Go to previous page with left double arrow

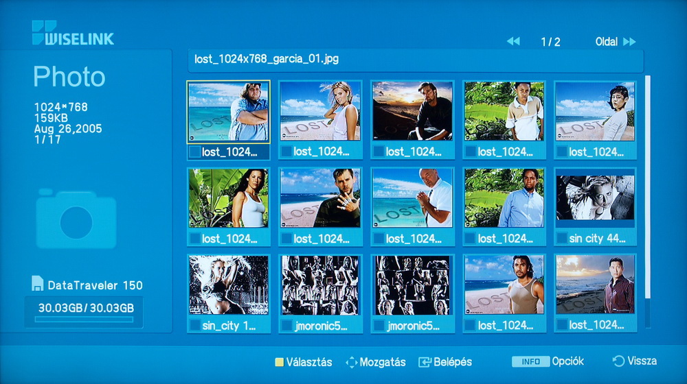tap(513, 42)
